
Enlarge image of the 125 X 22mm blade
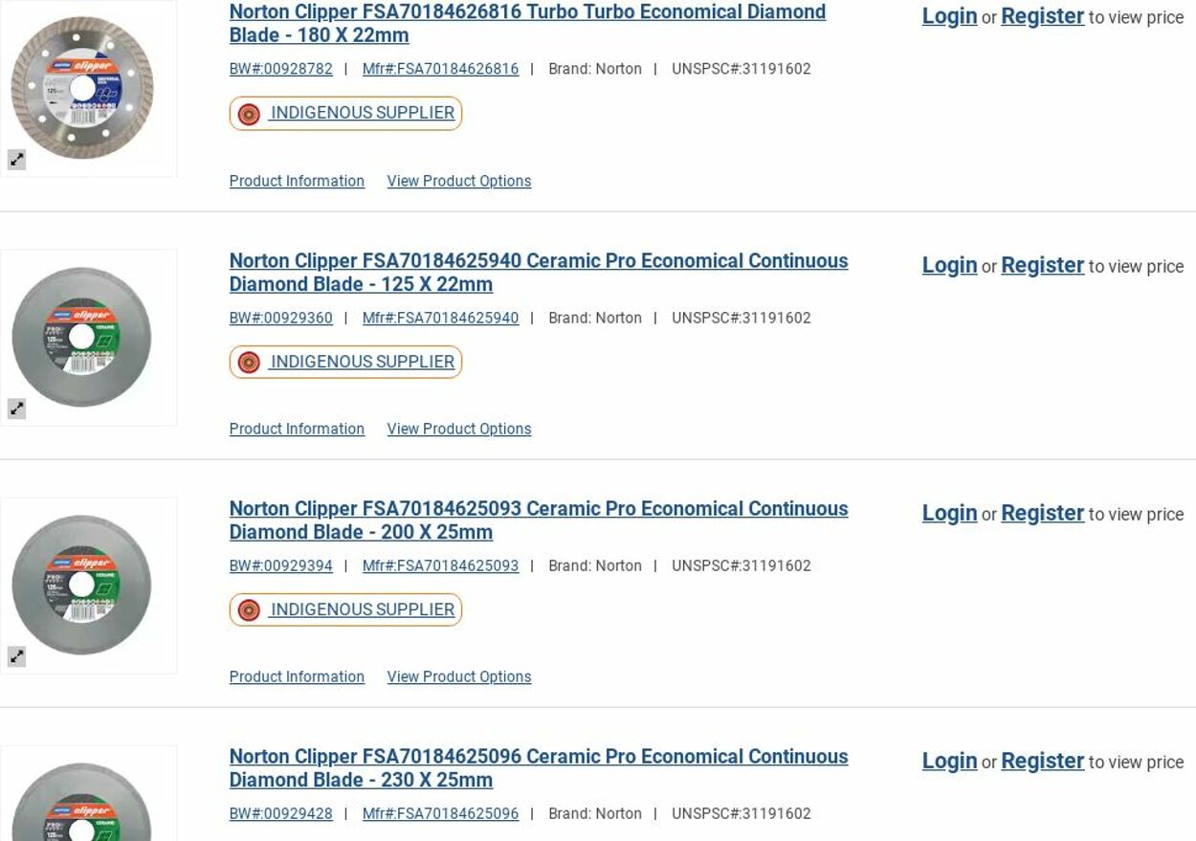click(x=16, y=409)
